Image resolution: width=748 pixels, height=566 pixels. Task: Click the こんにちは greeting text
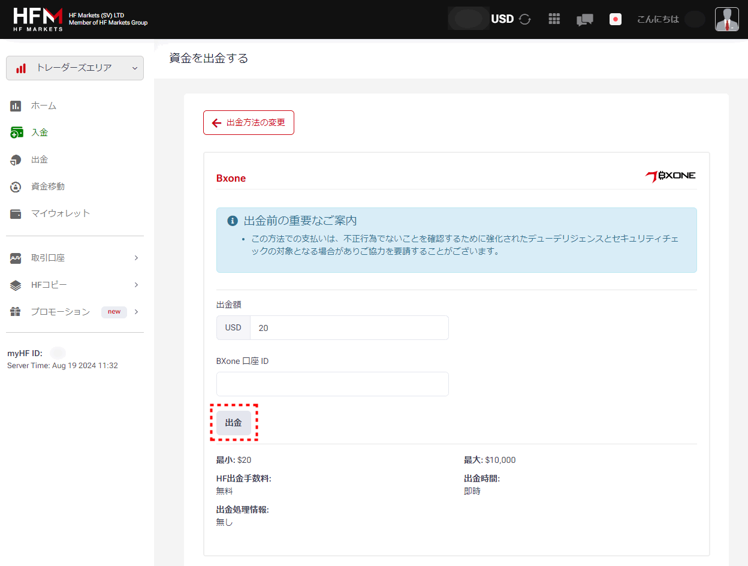pos(658,19)
